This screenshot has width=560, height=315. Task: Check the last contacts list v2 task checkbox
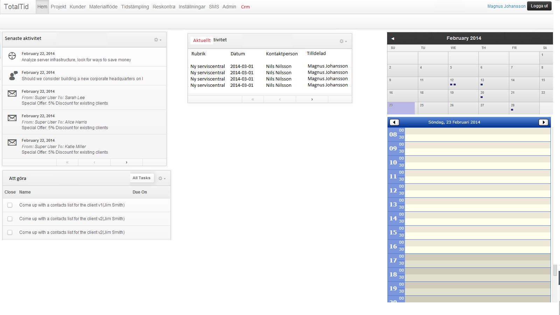pos(10,232)
